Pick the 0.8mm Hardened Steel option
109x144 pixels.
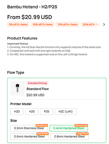pyautogui.click(x=70, y=137)
